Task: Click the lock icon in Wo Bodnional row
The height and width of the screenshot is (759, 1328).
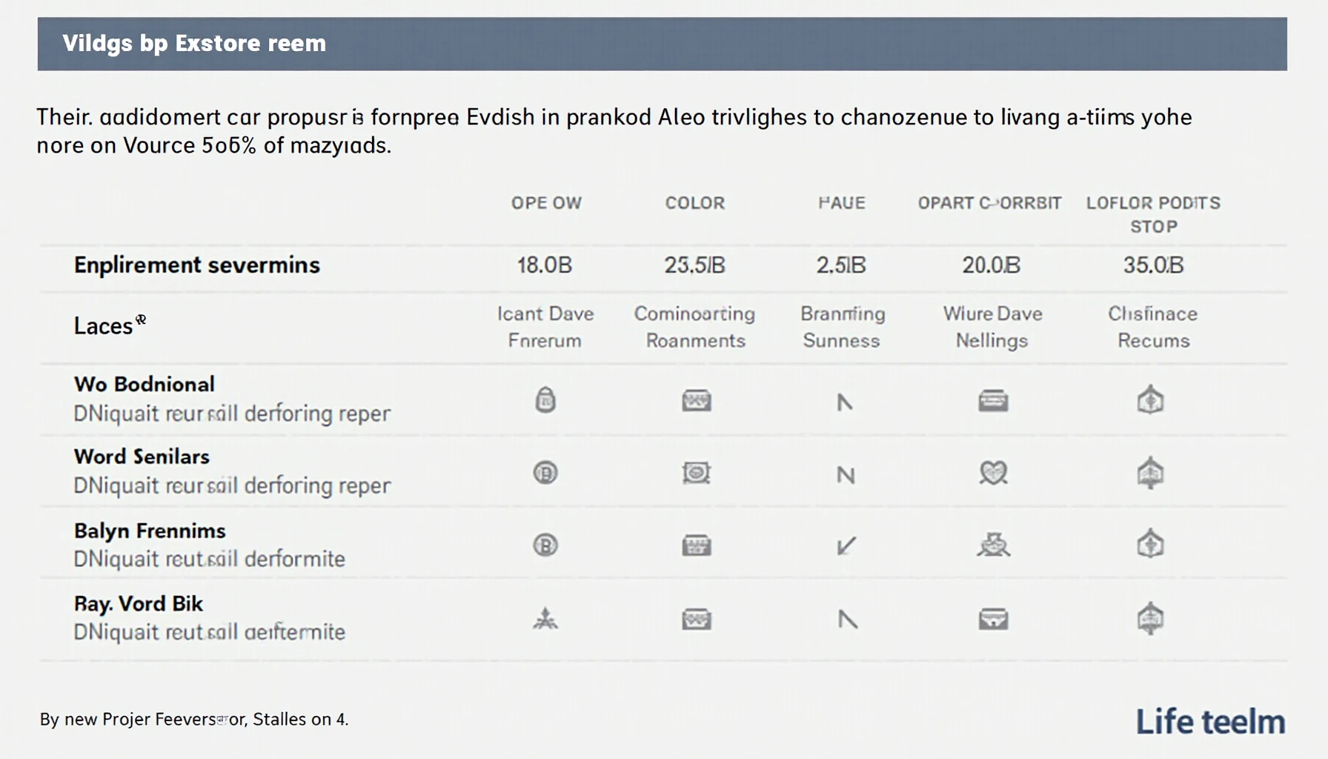Action: pos(545,400)
